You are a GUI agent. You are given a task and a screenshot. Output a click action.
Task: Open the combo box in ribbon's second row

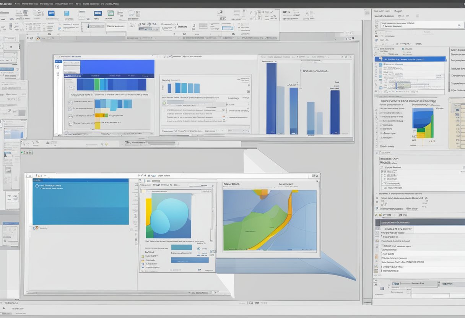click(x=117, y=27)
